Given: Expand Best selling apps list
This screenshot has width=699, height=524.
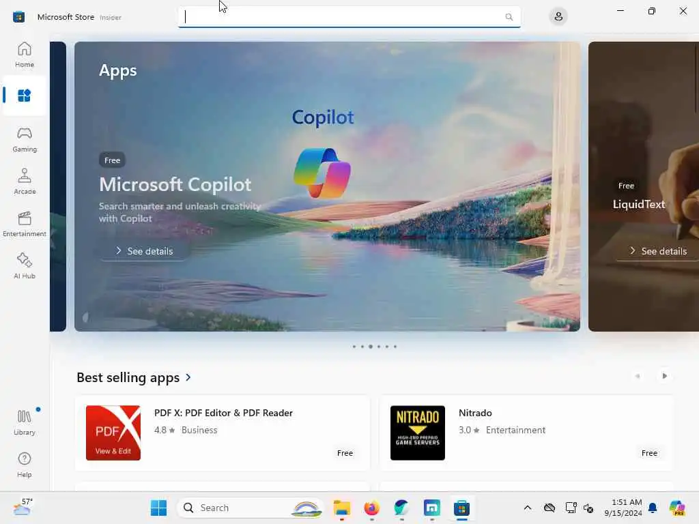Looking at the screenshot, I should click(x=134, y=377).
